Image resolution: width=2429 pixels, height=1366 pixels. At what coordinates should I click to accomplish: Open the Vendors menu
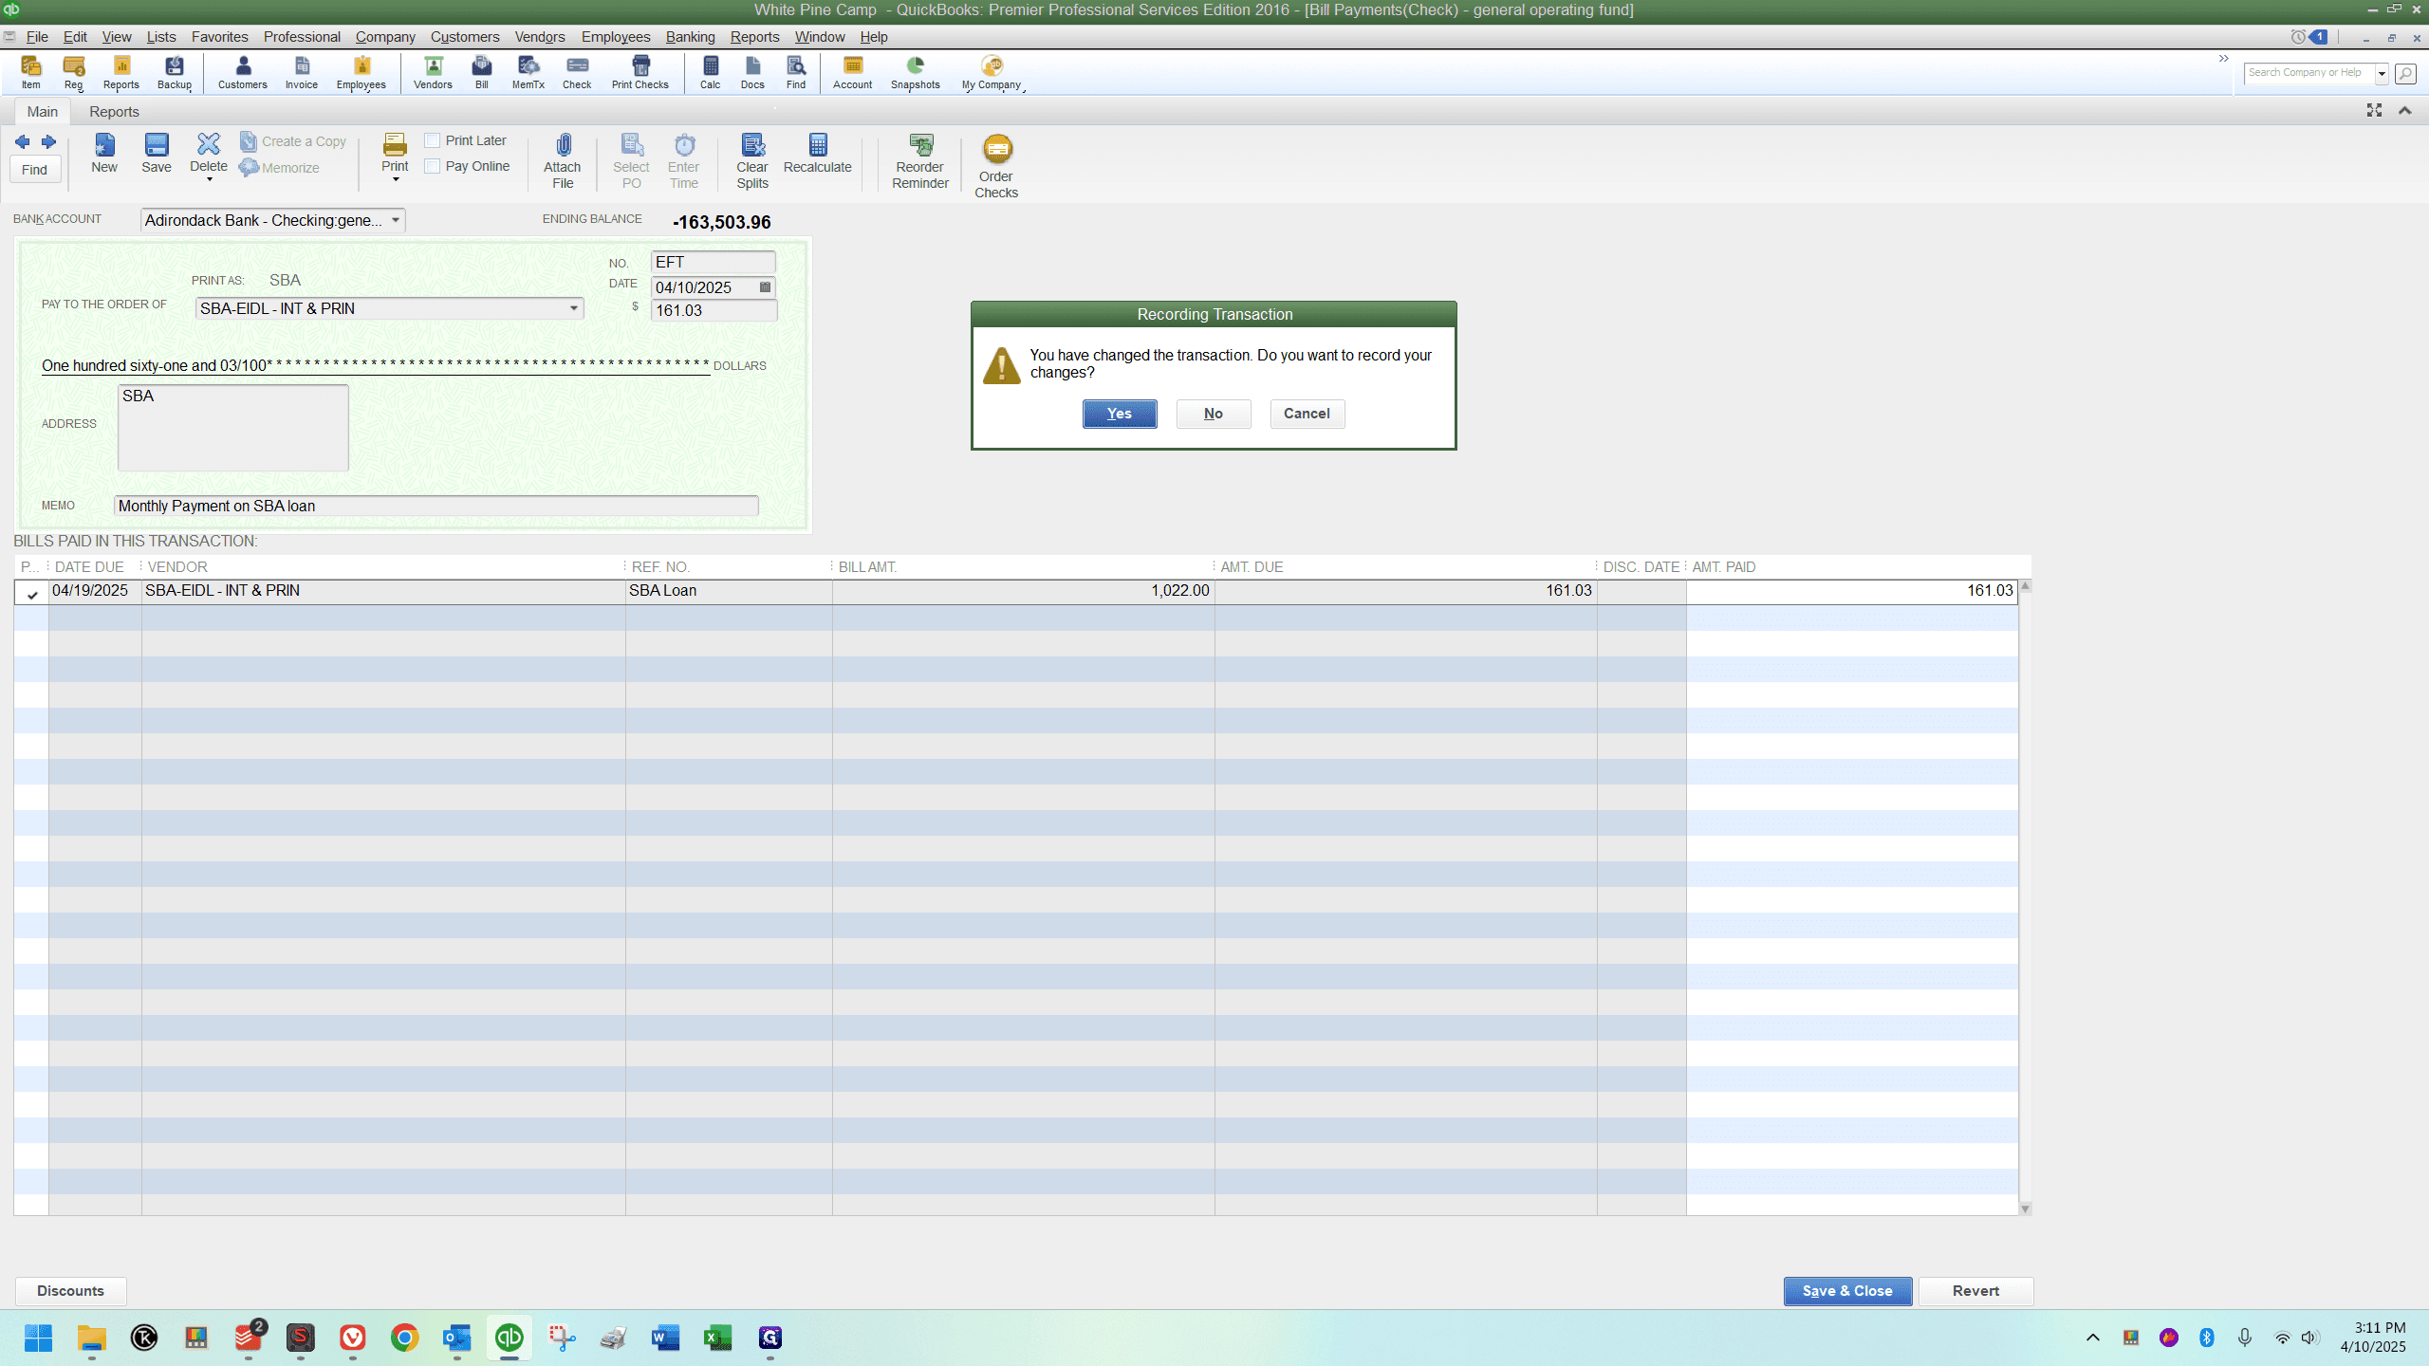[540, 37]
